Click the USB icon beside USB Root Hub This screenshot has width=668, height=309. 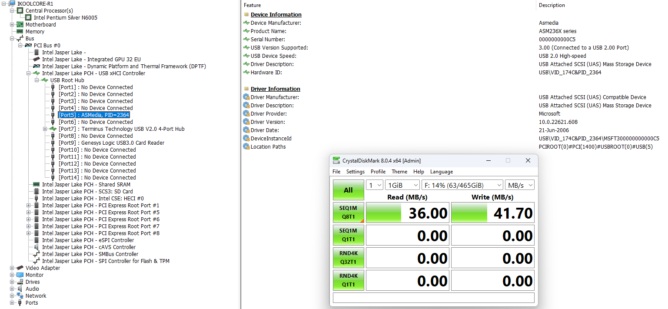click(x=45, y=80)
